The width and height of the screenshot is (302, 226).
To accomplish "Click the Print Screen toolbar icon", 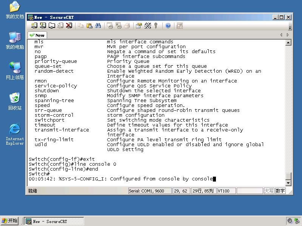I will point(110,26).
